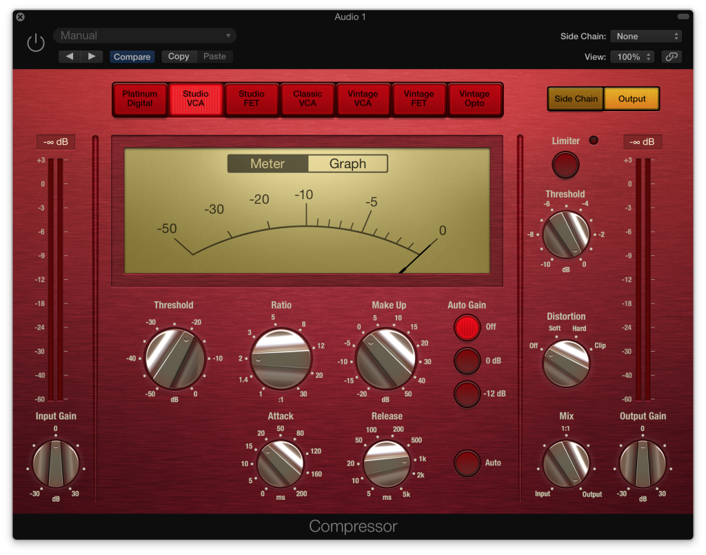Switch to the Platinum Digital circuit type

(x=139, y=99)
